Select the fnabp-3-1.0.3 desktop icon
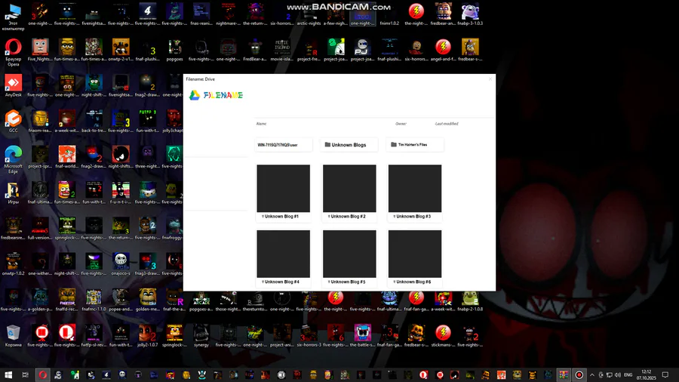 [470, 14]
